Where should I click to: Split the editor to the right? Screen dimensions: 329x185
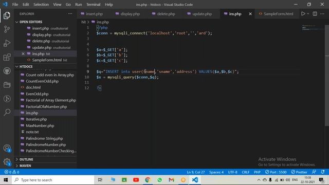(x=315, y=14)
